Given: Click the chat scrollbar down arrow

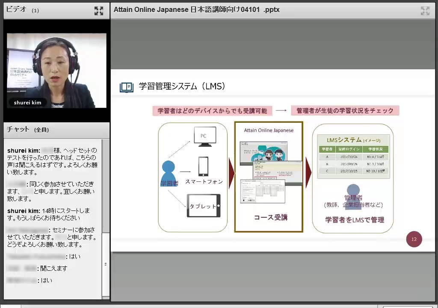Looking at the screenshot, I should tap(106, 297).
